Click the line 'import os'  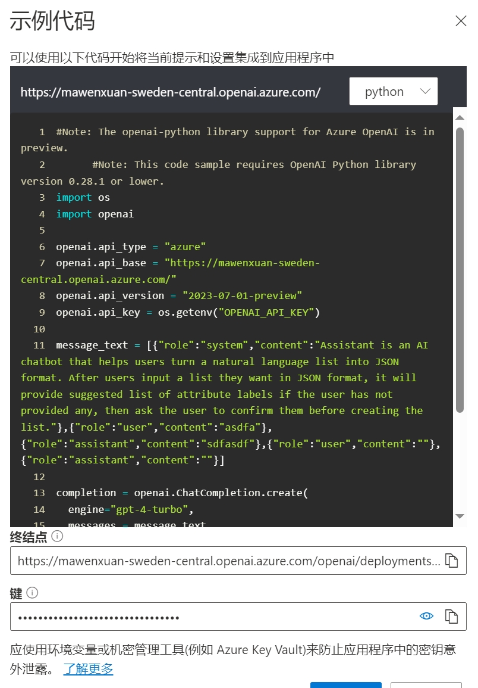click(x=83, y=197)
